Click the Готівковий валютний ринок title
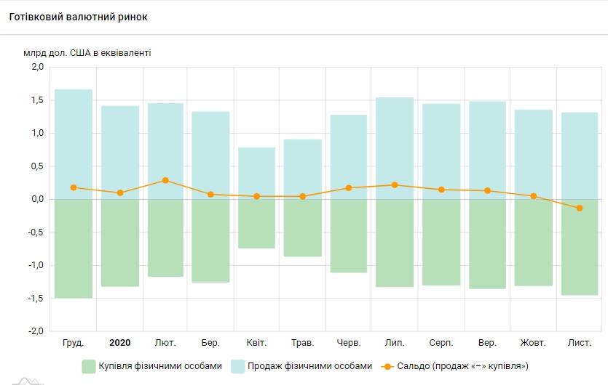Viewport: 608px width, 385px height. 78,17
